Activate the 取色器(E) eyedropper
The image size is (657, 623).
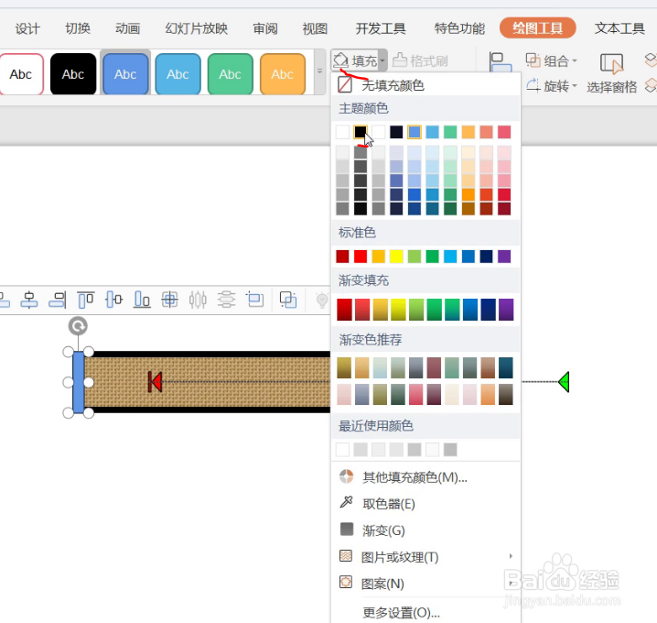[425, 503]
